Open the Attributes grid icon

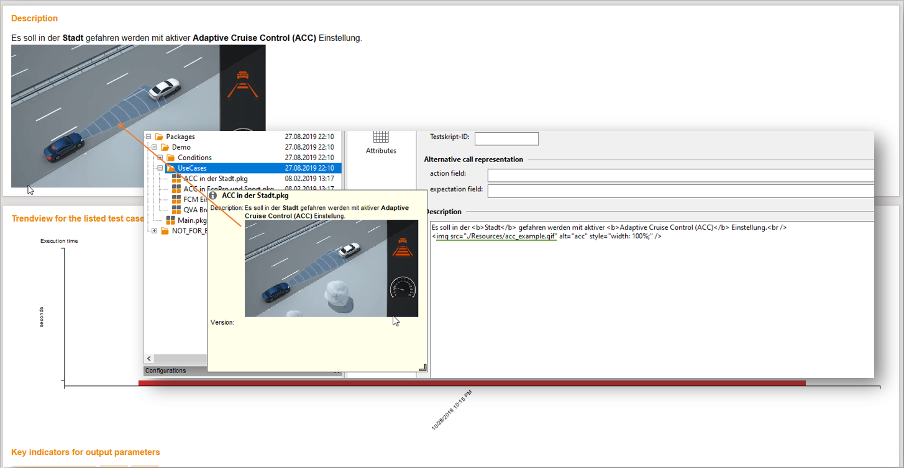[381, 137]
